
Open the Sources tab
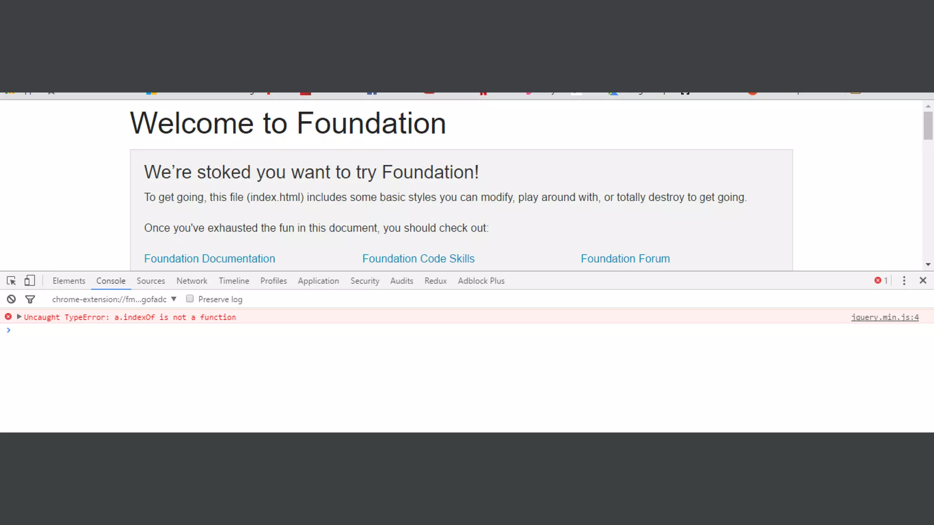coord(150,281)
